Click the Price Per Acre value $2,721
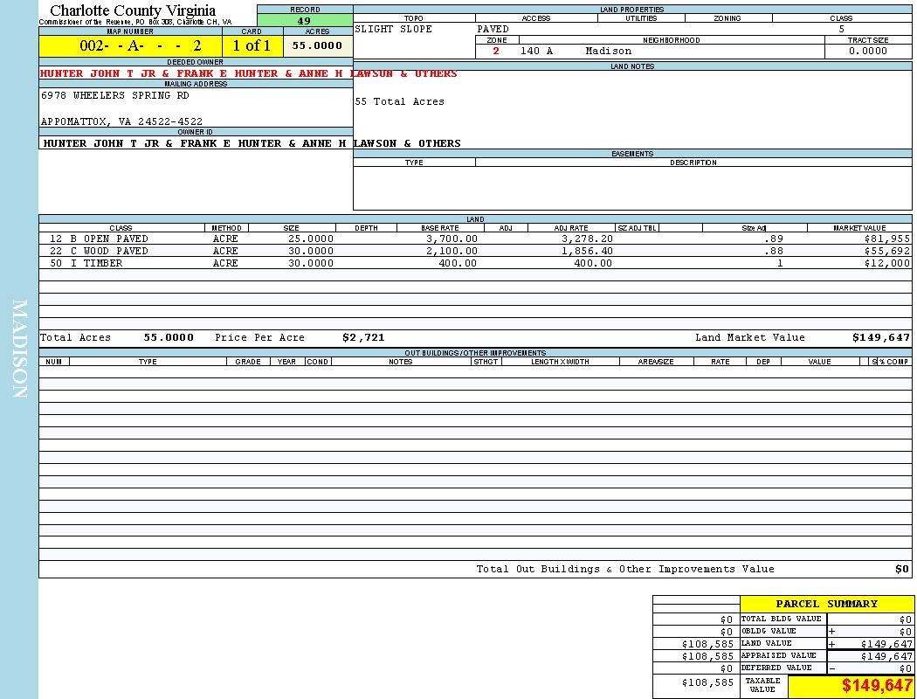917x699 pixels. (363, 337)
